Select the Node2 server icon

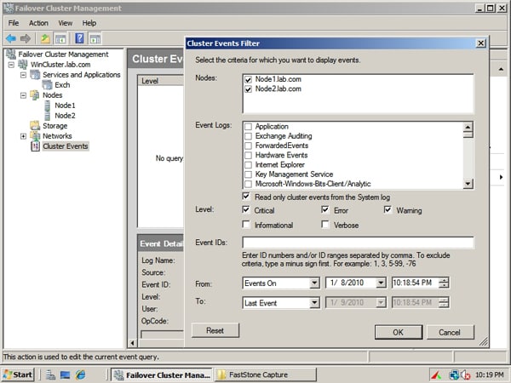48,116
